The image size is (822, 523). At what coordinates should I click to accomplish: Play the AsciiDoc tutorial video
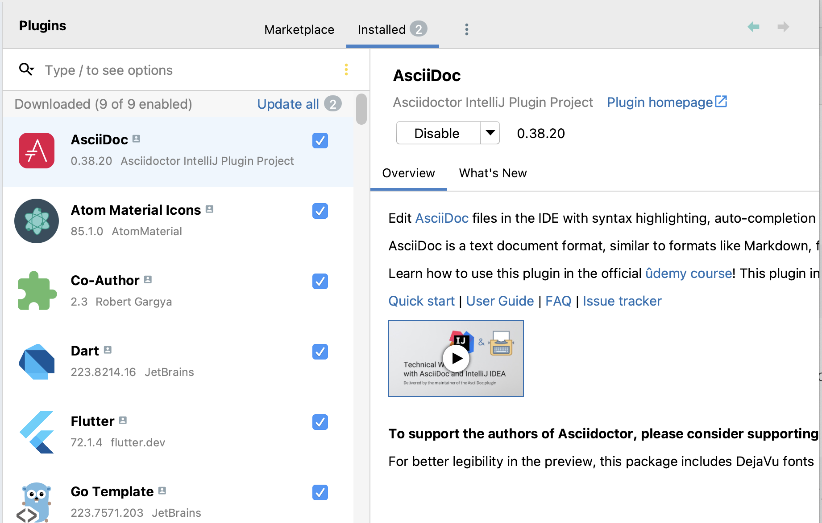pyautogui.click(x=456, y=358)
